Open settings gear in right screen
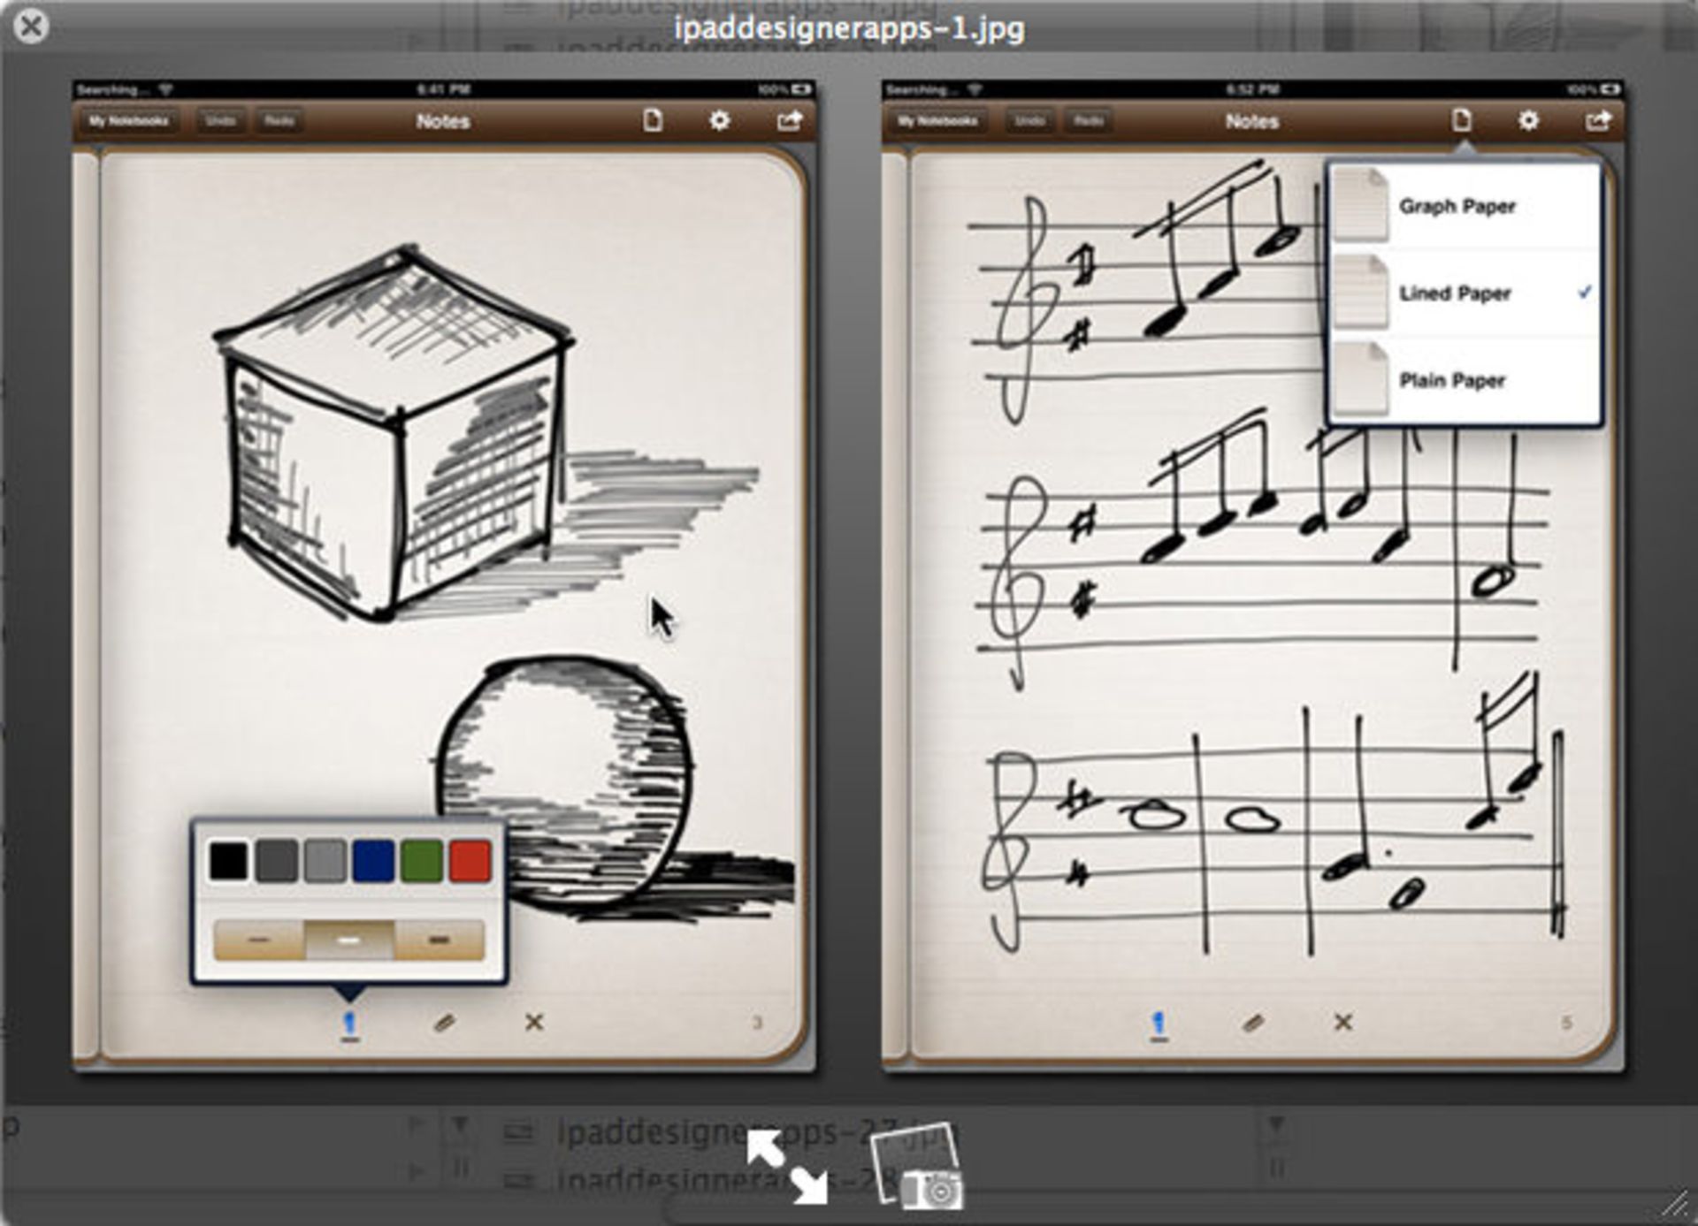The image size is (1698, 1226). [1528, 120]
